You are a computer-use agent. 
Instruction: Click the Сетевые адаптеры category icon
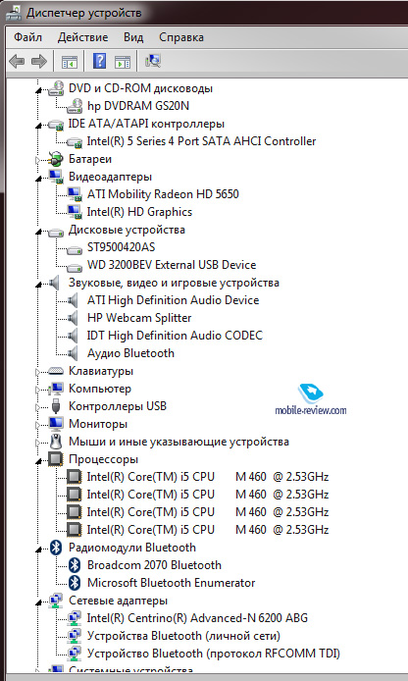click(x=56, y=601)
